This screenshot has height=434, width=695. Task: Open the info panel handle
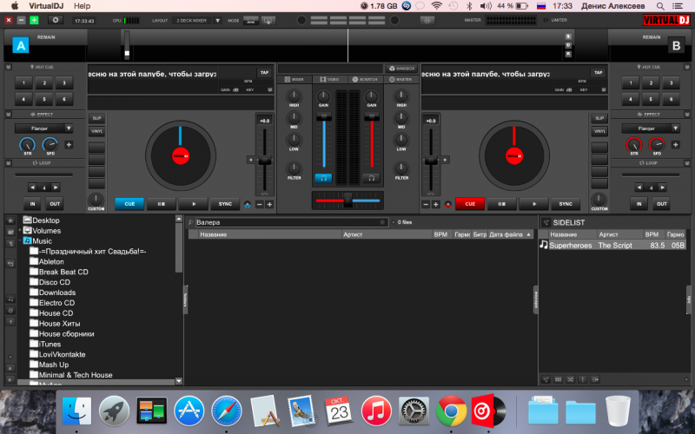click(688, 299)
